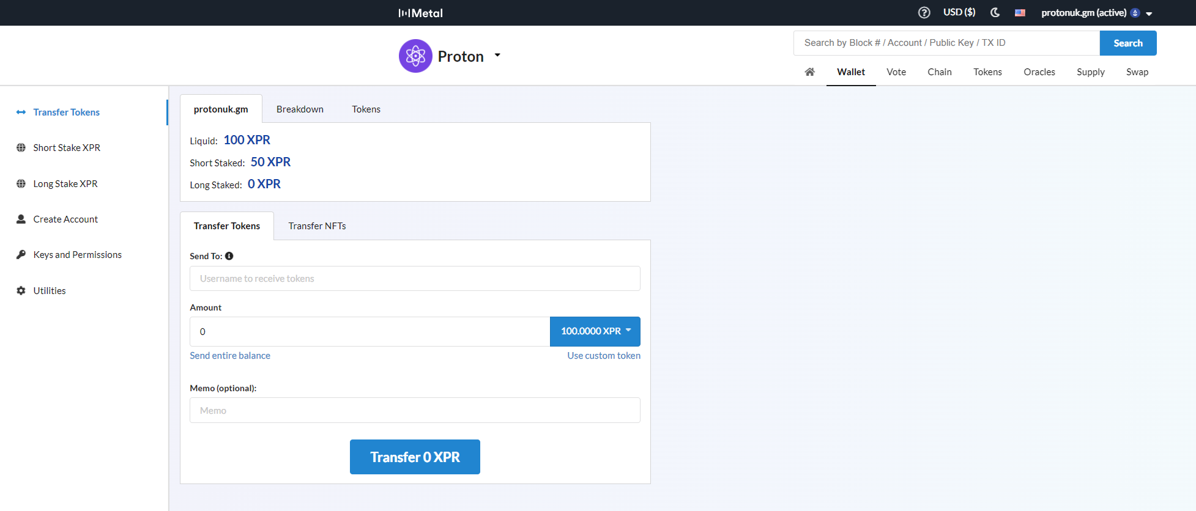The image size is (1196, 511).
Task: Select the Transfer Tokens form tab
Action: click(x=227, y=226)
